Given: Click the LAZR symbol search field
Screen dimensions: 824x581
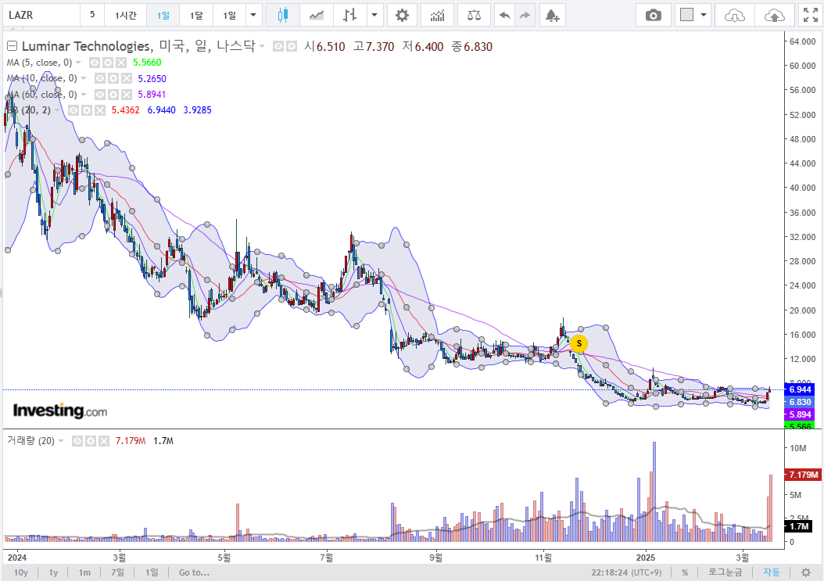Looking at the screenshot, I should [41, 15].
